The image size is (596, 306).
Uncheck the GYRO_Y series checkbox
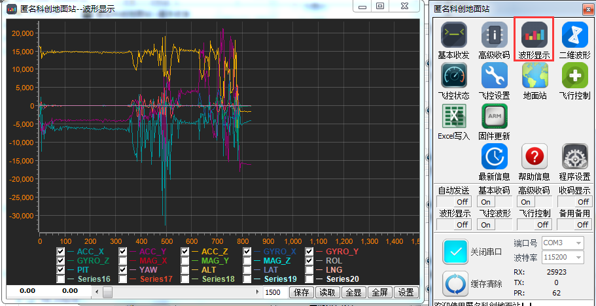[x=309, y=251]
